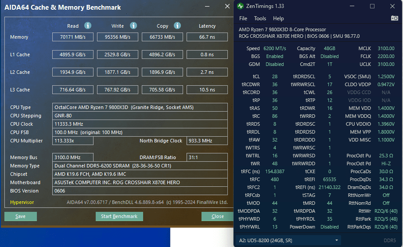Screen dimensions: 403x247
Task: Click Start Benchmark in AIDA64
Action: [x=119, y=216]
